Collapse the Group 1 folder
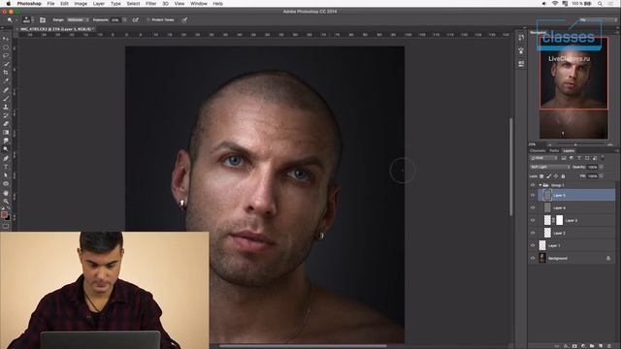The width and height of the screenshot is (621, 349). 540,185
